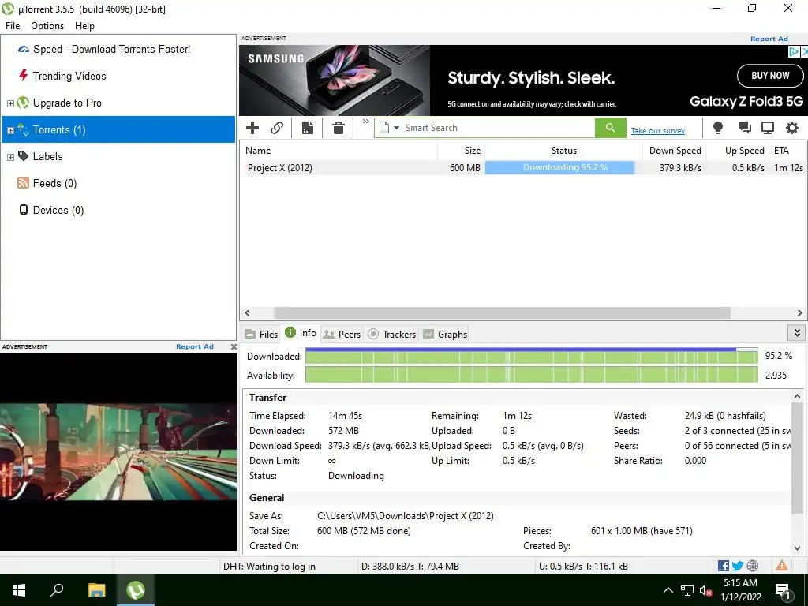
Task: Click the Devices phone icon
Action: coord(23,209)
